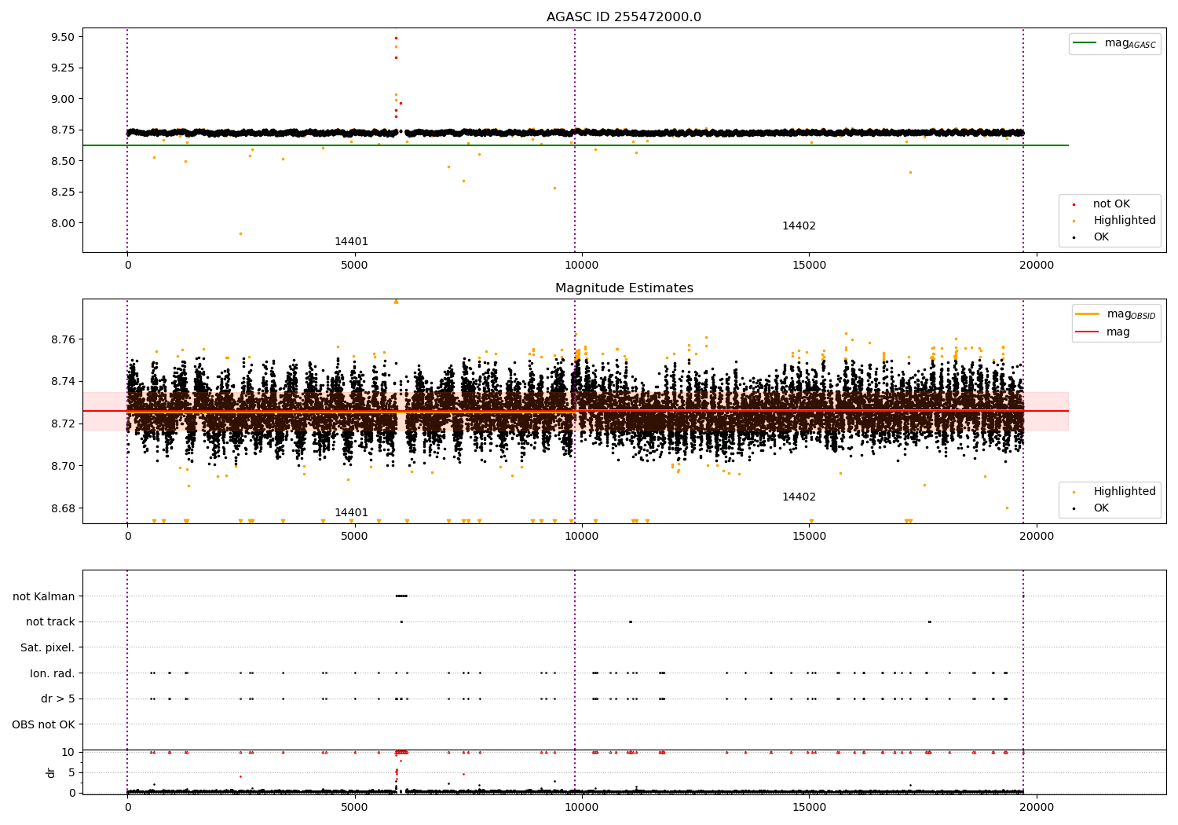This screenshot has height=825, width=1178.
Task: Click the 'not Kalman' row label
Action: point(44,596)
